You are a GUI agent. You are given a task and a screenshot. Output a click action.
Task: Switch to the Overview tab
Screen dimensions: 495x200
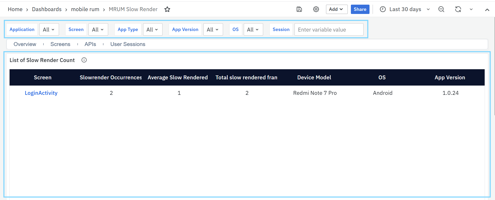(x=25, y=44)
